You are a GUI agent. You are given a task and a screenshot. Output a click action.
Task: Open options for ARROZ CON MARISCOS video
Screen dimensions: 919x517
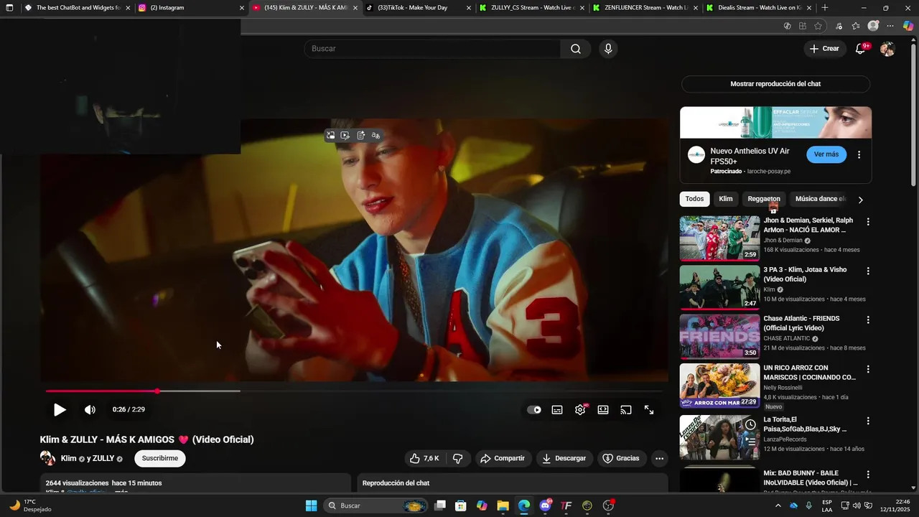click(x=867, y=369)
